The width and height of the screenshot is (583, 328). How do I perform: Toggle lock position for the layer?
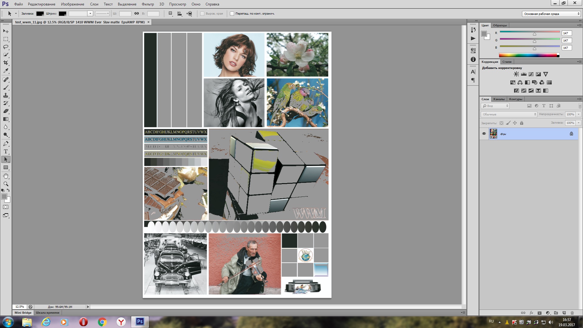click(515, 123)
